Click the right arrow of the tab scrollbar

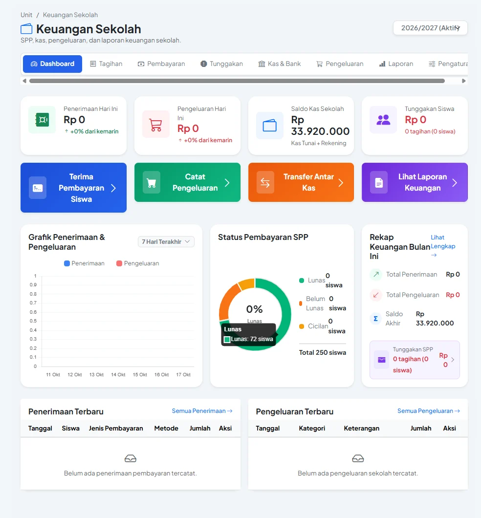click(x=464, y=81)
